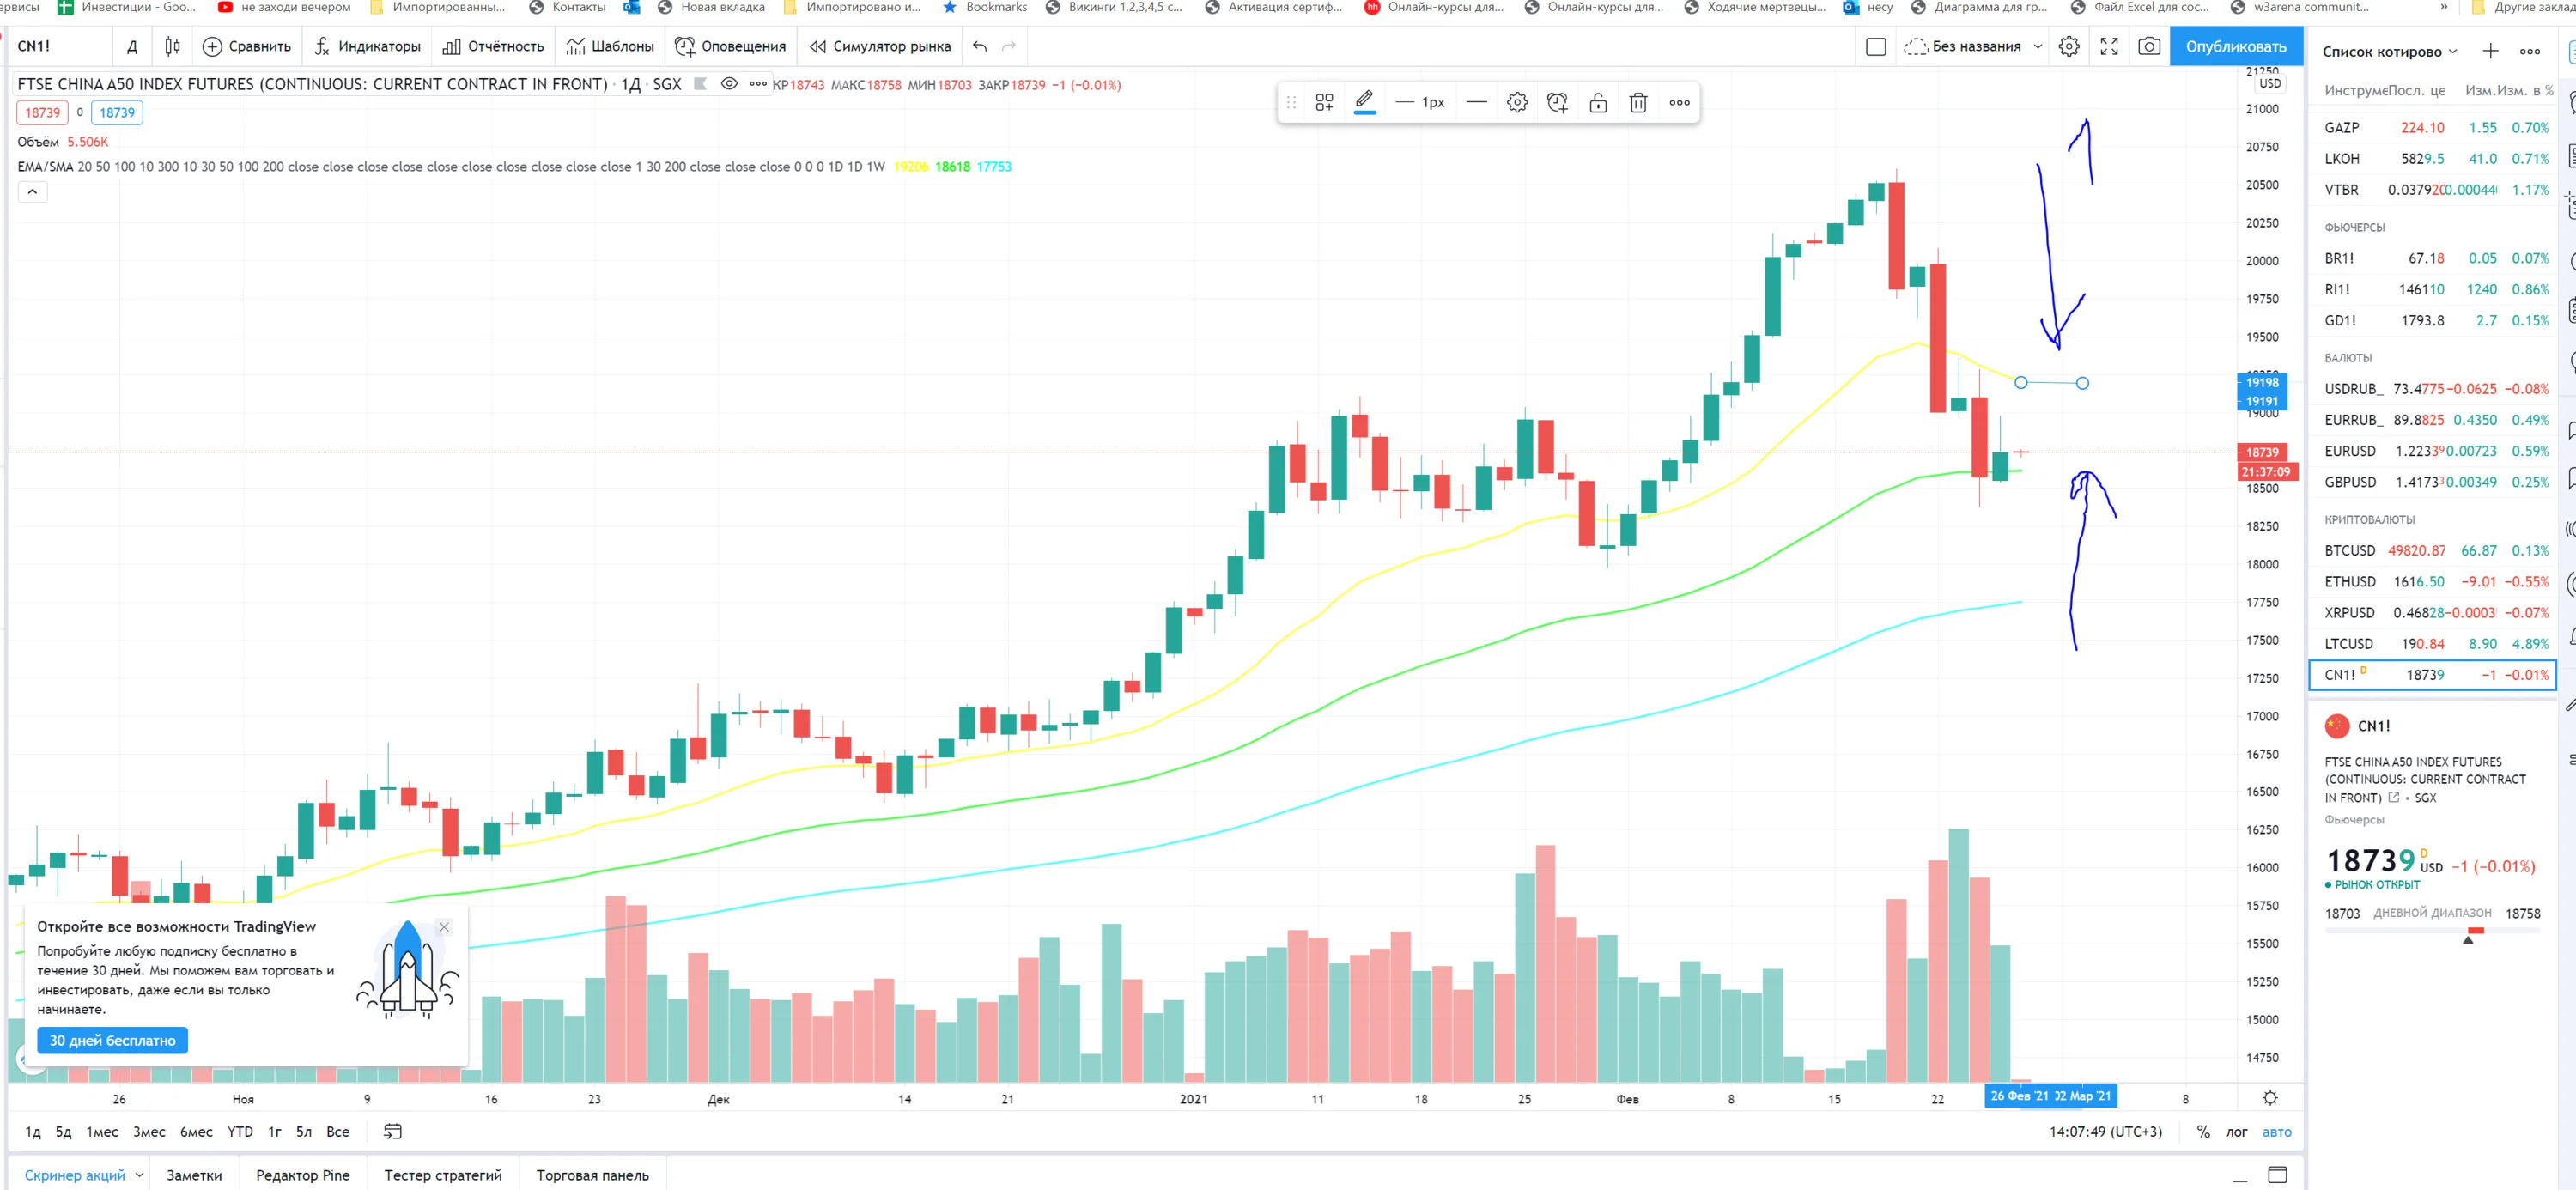Select the 1мес time range
Image resolution: width=2576 pixels, height=1190 pixels.
point(102,1132)
